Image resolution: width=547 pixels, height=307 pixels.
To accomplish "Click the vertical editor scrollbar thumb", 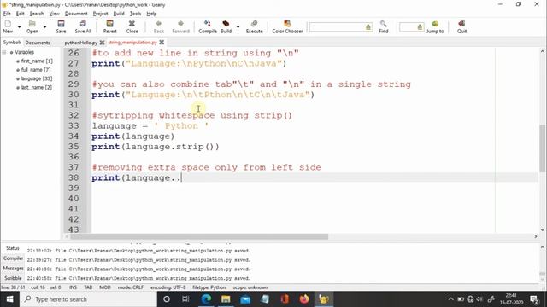I will (x=543, y=148).
